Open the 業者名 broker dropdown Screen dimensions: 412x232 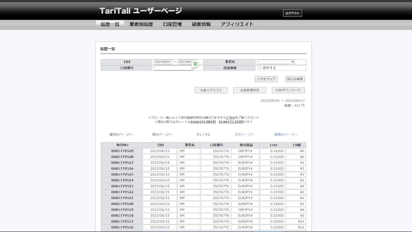point(276,62)
